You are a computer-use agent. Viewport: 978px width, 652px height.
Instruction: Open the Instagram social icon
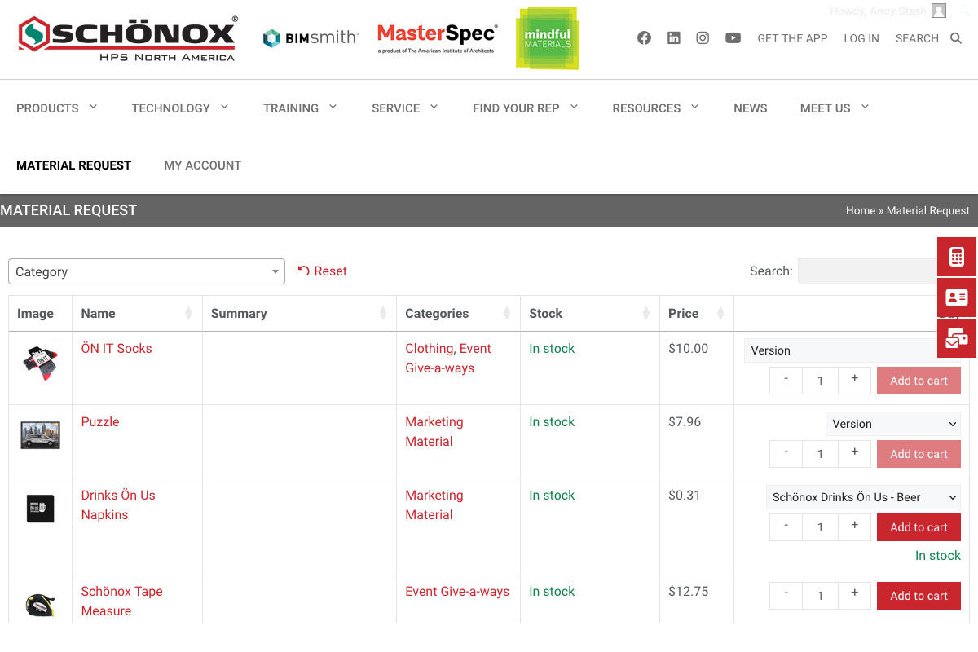pos(703,38)
